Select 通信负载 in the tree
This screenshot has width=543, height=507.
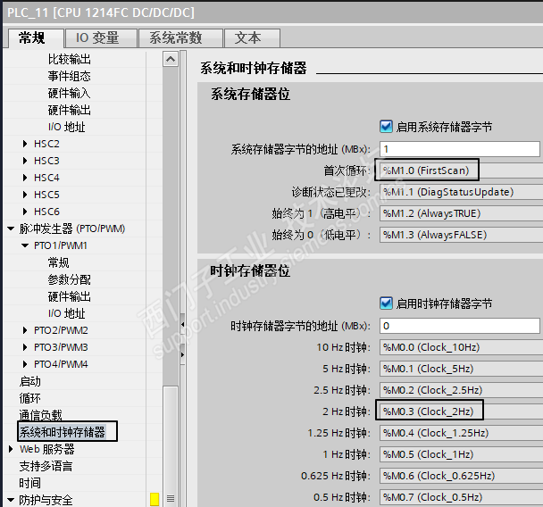[x=41, y=415]
